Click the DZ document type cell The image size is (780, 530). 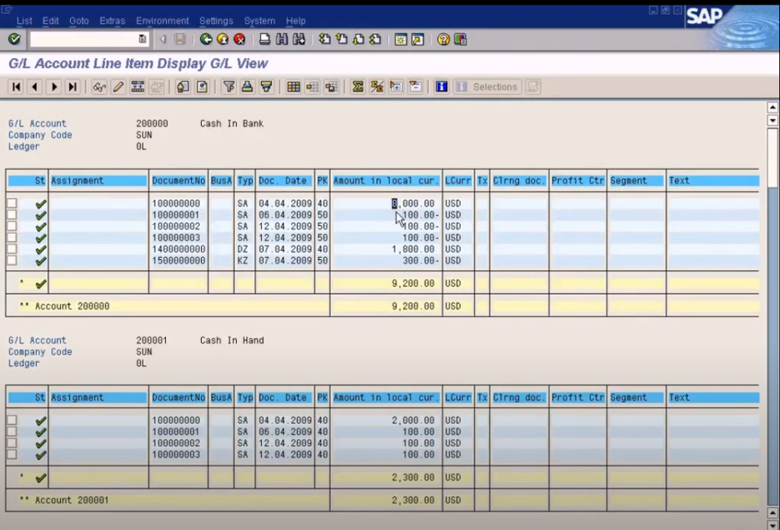(245, 249)
